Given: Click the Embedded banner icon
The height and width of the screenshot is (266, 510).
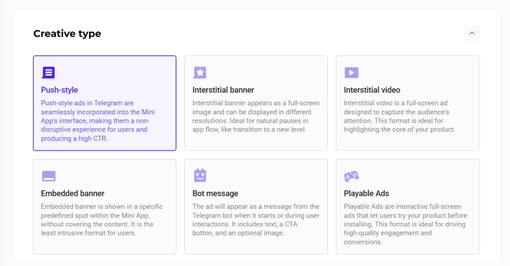Looking at the screenshot, I should 48,176.
